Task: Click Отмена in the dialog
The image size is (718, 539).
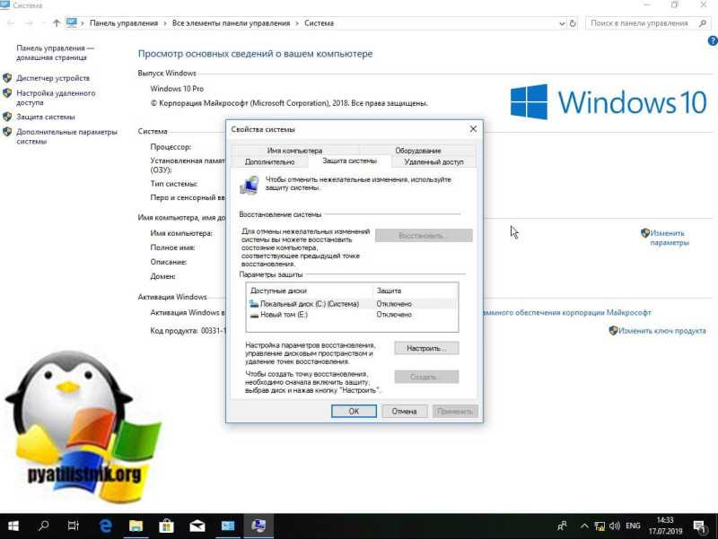Action: (405, 412)
